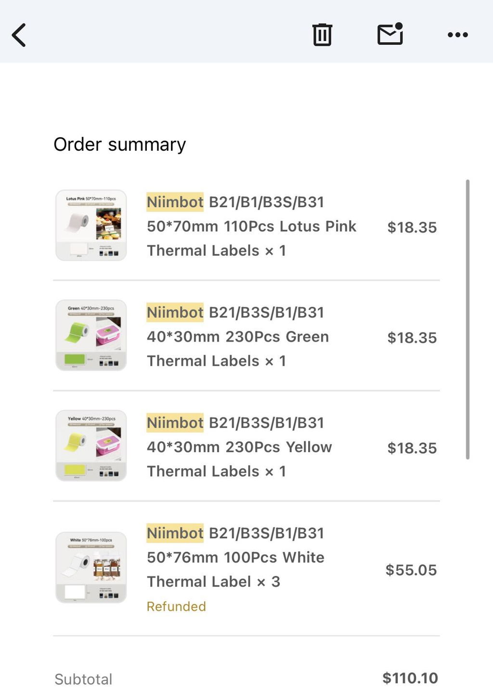Tap the Subtotal label
Screen dimensions: 493x692
tap(83, 679)
